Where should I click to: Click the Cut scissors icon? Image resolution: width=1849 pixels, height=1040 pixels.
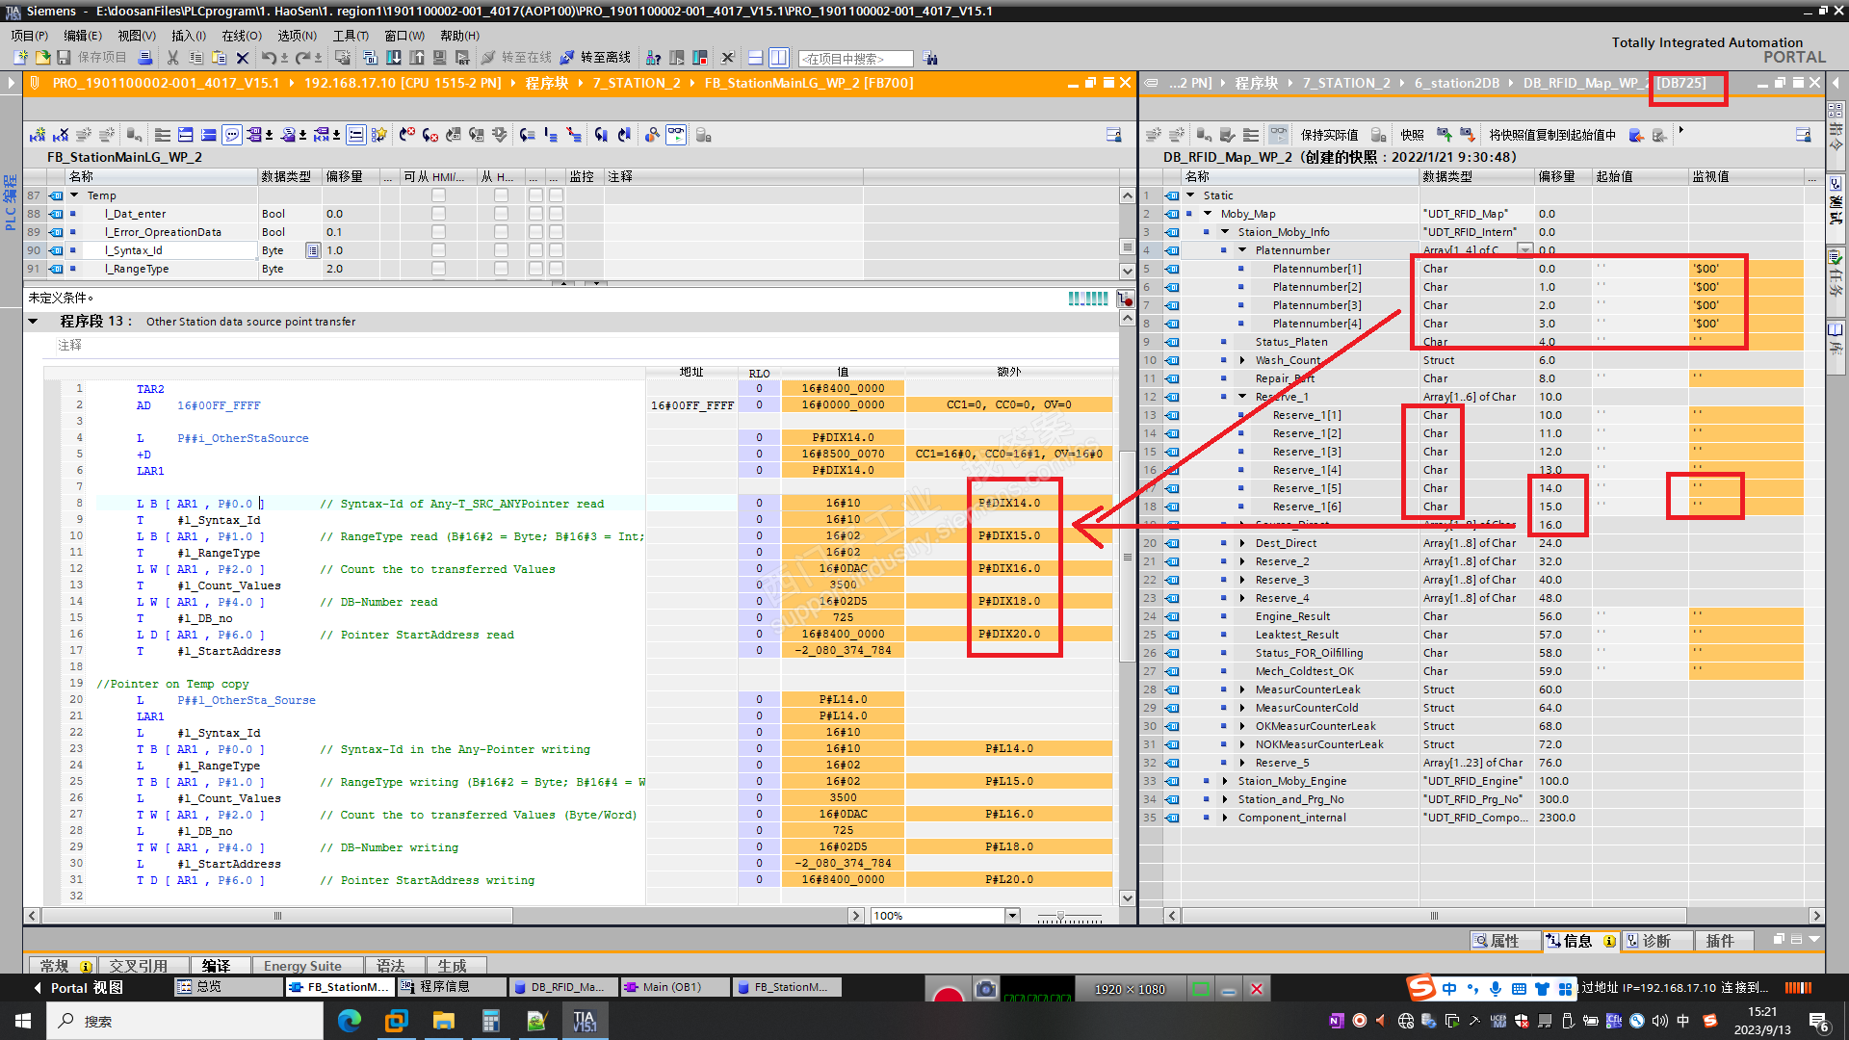[173, 58]
